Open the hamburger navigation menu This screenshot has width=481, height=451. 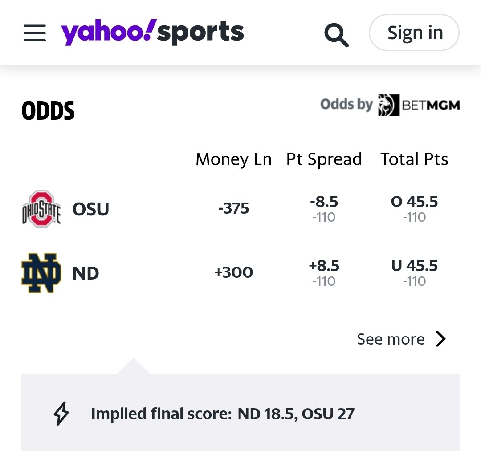point(34,33)
